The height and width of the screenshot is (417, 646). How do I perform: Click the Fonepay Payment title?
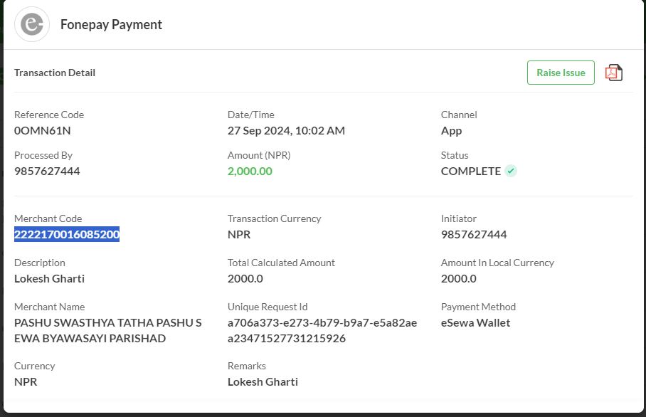click(x=111, y=24)
